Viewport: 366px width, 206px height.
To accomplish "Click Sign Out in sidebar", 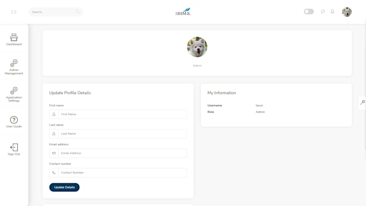I will pos(14,150).
